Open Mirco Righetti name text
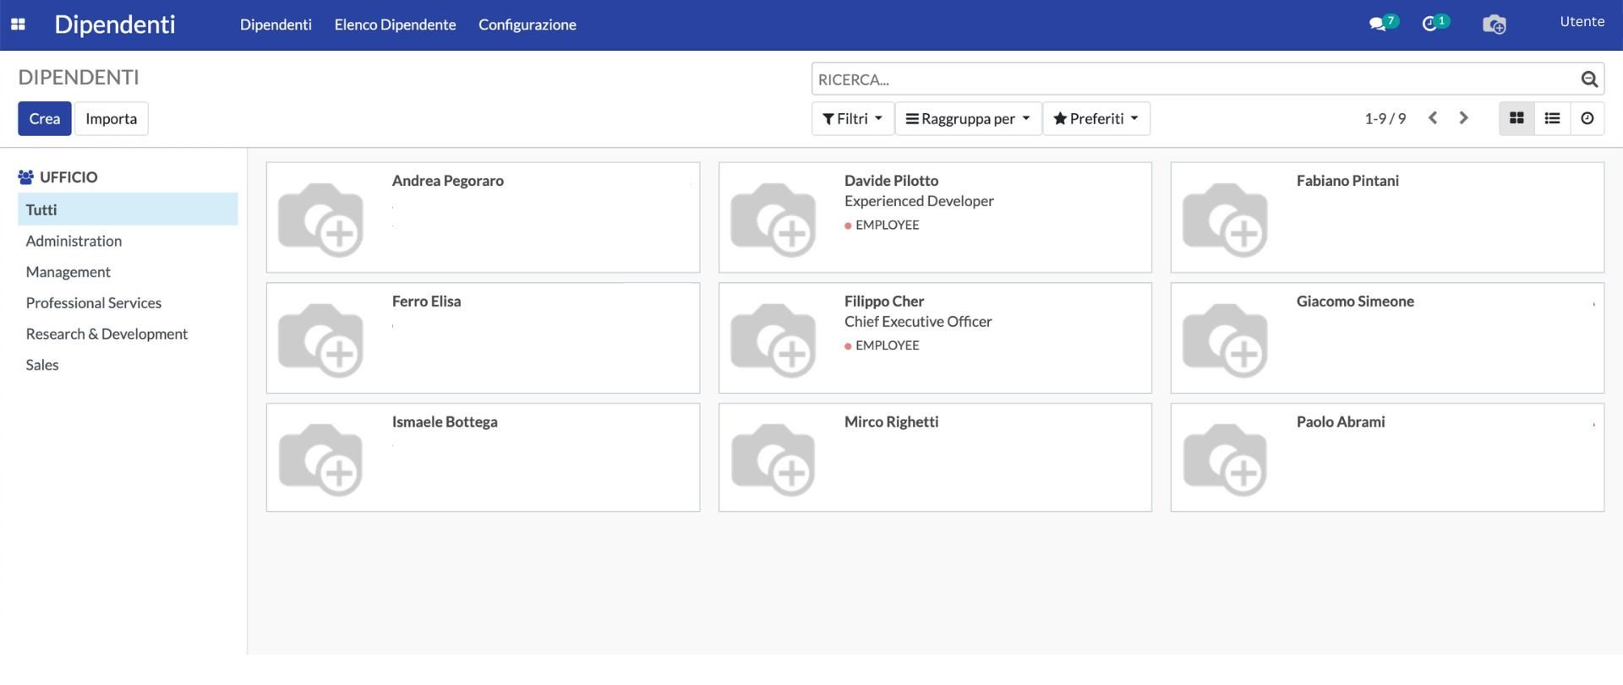The height and width of the screenshot is (685, 1623). coord(891,421)
